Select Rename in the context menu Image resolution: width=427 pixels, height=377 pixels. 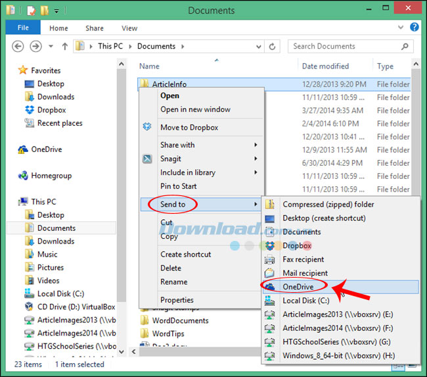pyautogui.click(x=173, y=282)
